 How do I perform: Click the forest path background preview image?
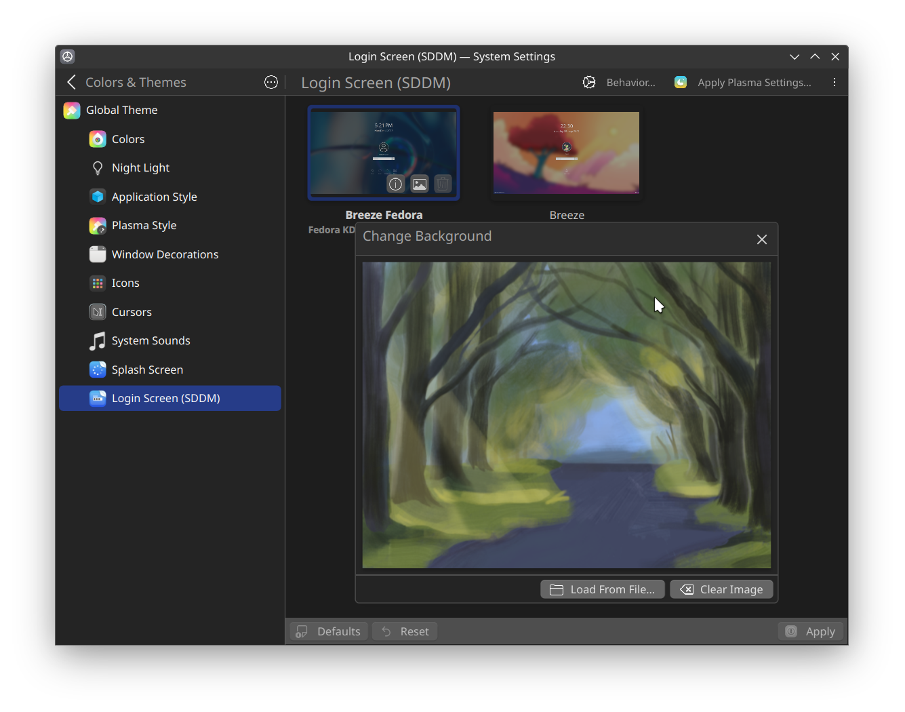point(566,415)
